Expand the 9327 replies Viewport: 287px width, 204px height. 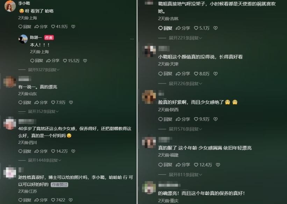coord(44,70)
